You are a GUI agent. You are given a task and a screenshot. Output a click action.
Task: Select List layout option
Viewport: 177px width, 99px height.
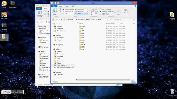tap(65, 14)
